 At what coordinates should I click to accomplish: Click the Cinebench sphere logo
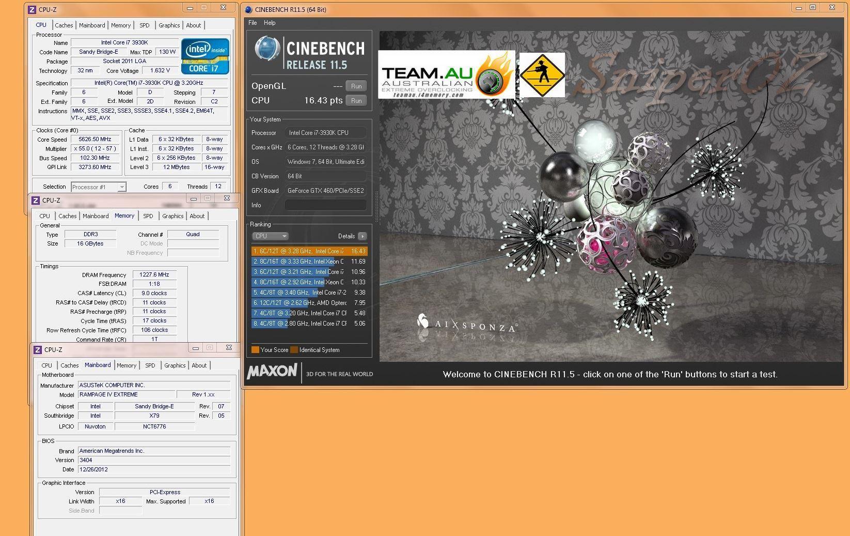[x=267, y=50]
